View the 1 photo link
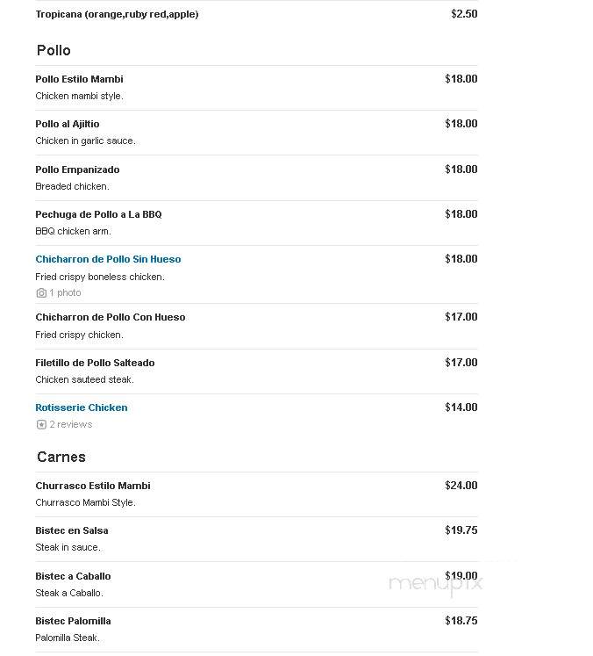The width and height of the screenshot is (593, 656). click(65, 292)
